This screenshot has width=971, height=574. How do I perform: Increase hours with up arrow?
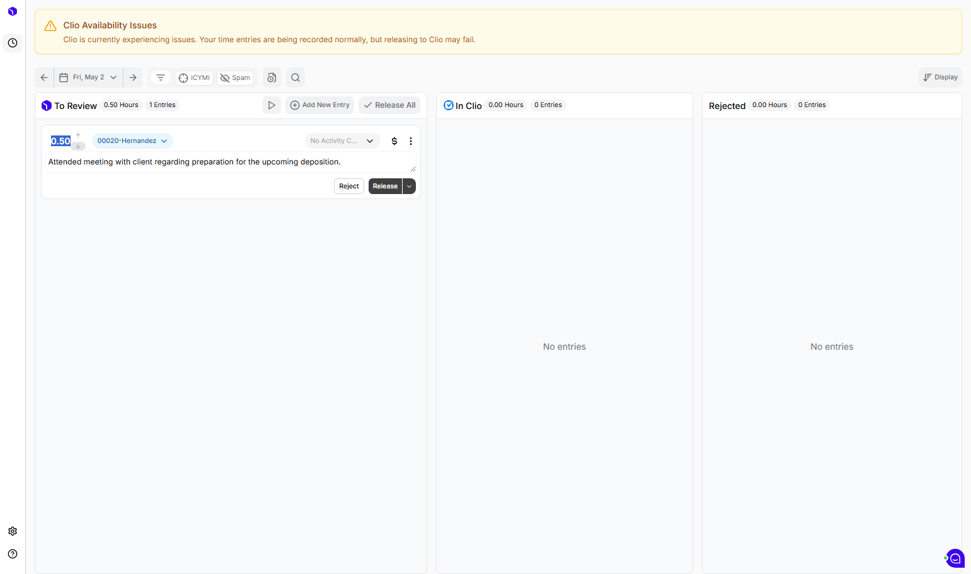coord(78,135)
